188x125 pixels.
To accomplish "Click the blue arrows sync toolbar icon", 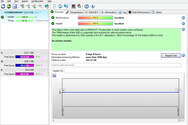I will tap(60, 6).
